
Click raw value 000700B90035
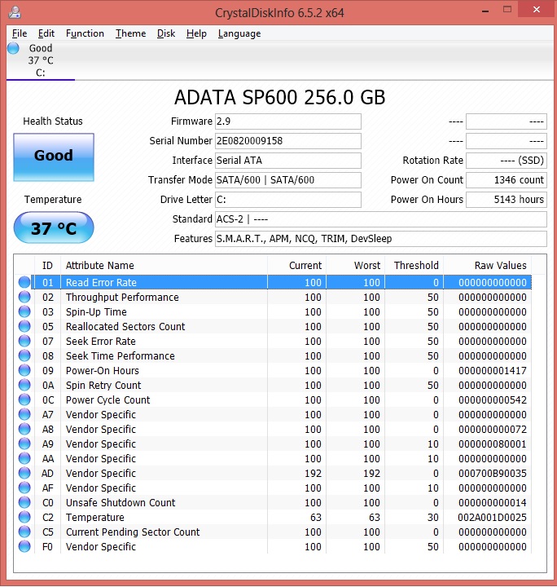493,474
